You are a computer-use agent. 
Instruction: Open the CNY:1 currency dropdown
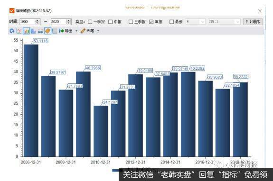click(224, 21)
